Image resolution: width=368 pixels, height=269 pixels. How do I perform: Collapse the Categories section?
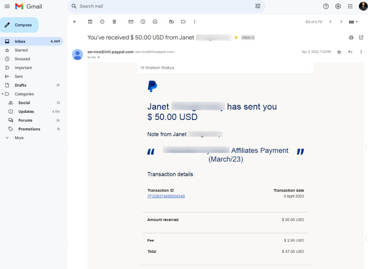click(3, 94)
